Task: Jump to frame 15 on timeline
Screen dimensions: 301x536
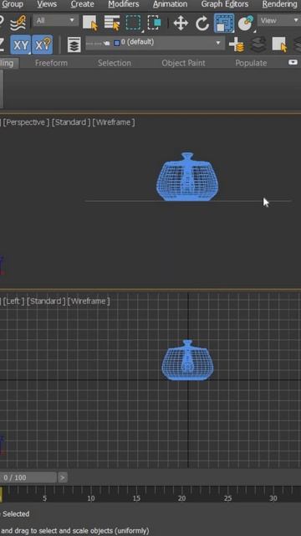Action: tap(136, 498)
